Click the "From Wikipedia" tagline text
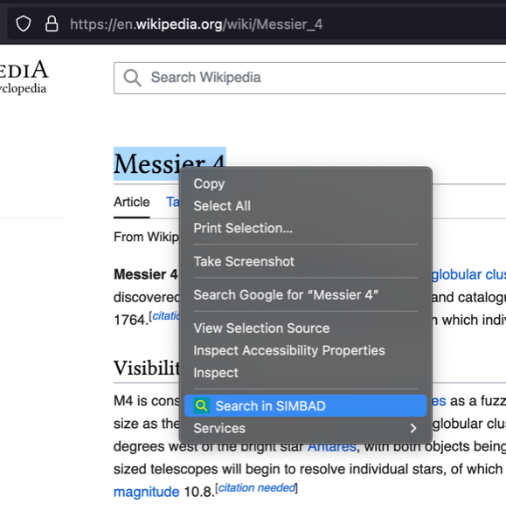This screenshot has width=506, height=524. coord(146,237)
